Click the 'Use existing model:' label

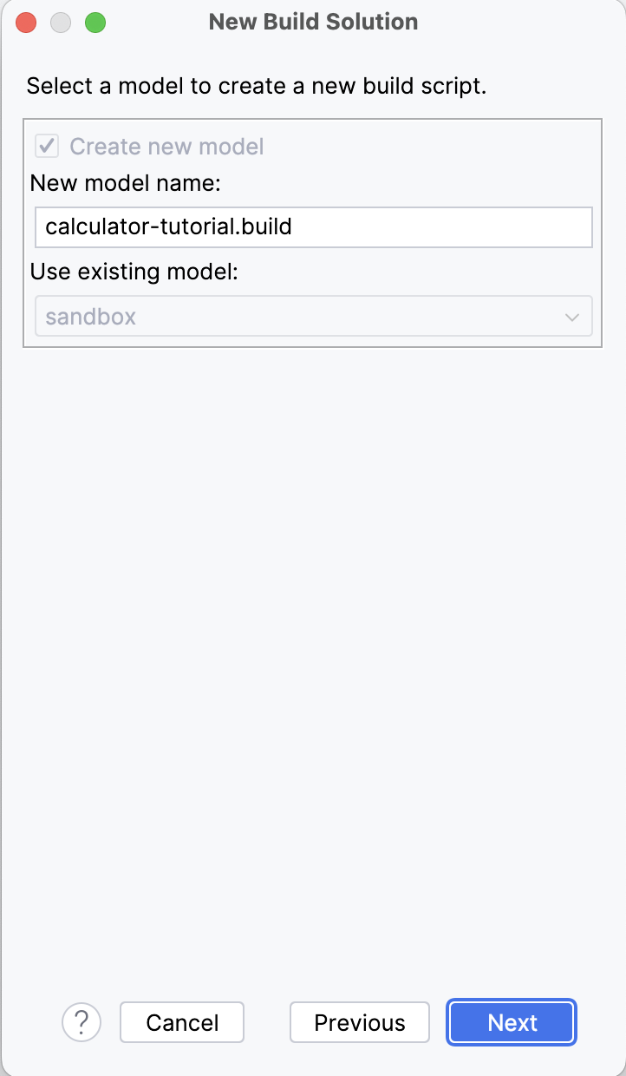pyautogui.click(x=134, y=272)
